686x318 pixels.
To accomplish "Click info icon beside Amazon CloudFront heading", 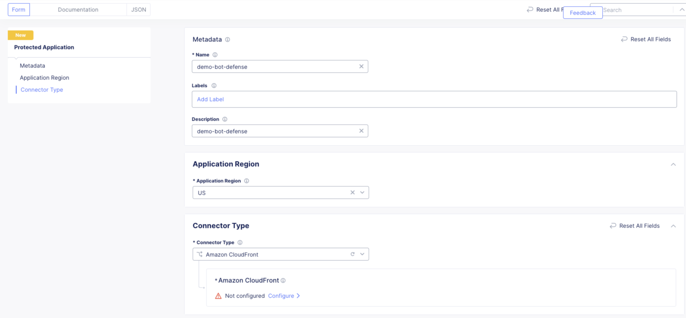I will tap(283, 281).
